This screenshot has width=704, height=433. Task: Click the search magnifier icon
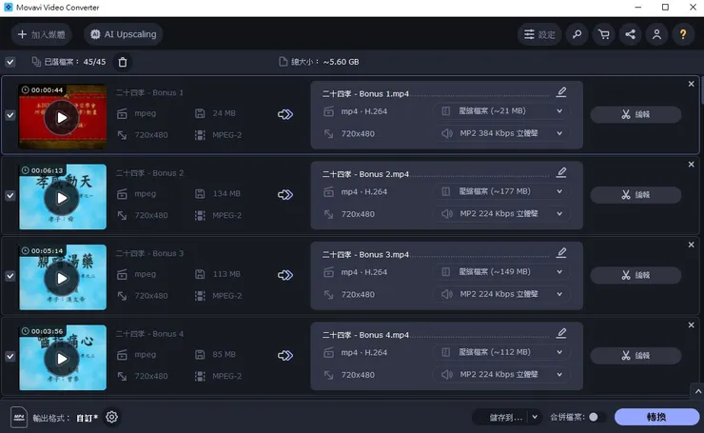coord(577,34)
